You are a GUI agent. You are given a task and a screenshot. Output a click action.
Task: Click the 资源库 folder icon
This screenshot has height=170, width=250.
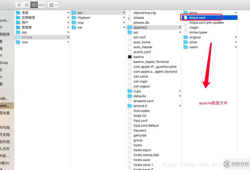tap(18, 28)
